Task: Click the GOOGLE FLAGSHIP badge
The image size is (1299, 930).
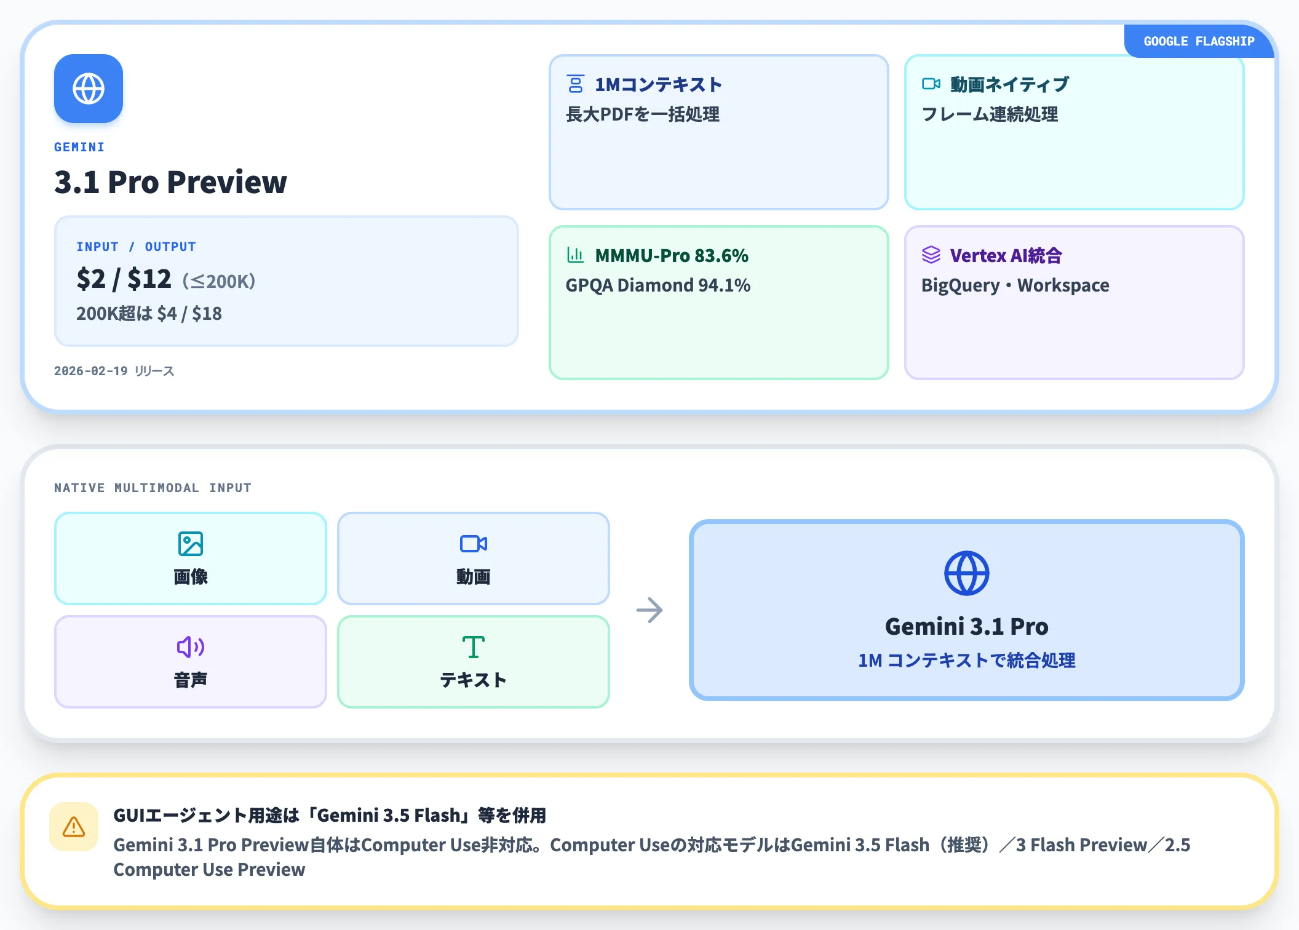Action: [1199, 41]
